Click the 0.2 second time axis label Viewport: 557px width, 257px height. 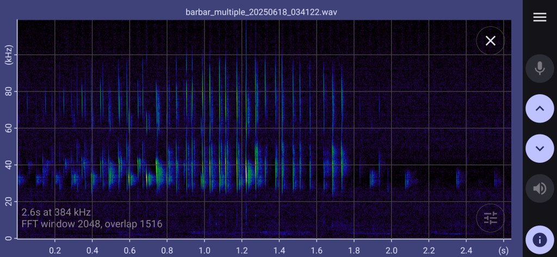55,249
